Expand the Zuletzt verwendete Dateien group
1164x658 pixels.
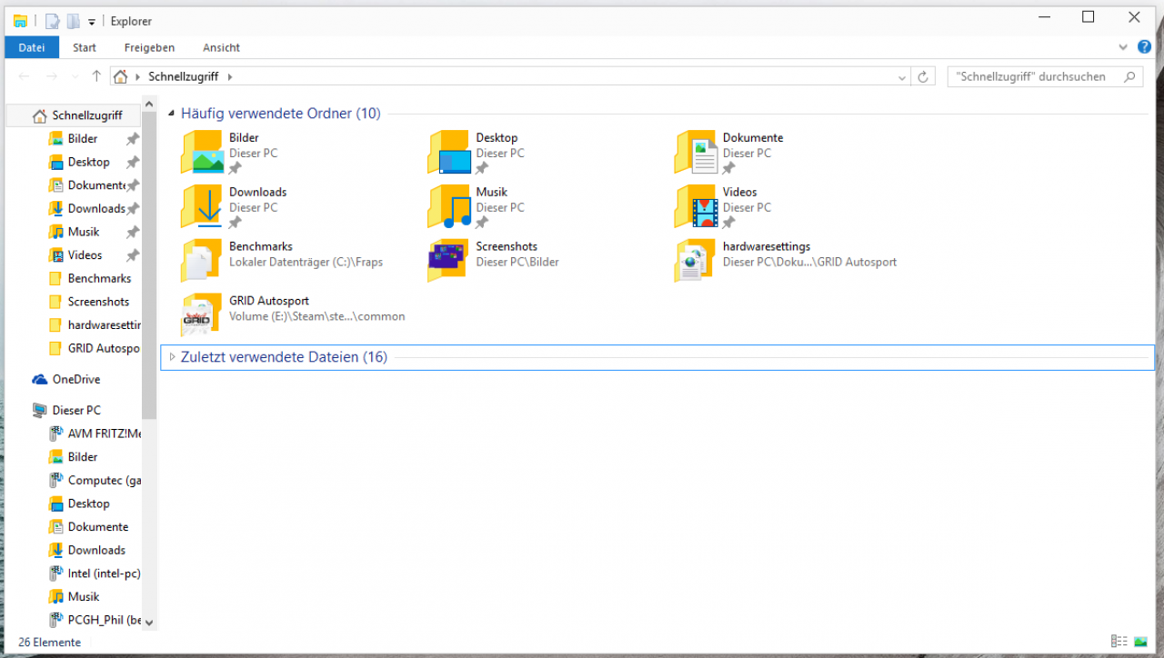[x=172, y=357]
